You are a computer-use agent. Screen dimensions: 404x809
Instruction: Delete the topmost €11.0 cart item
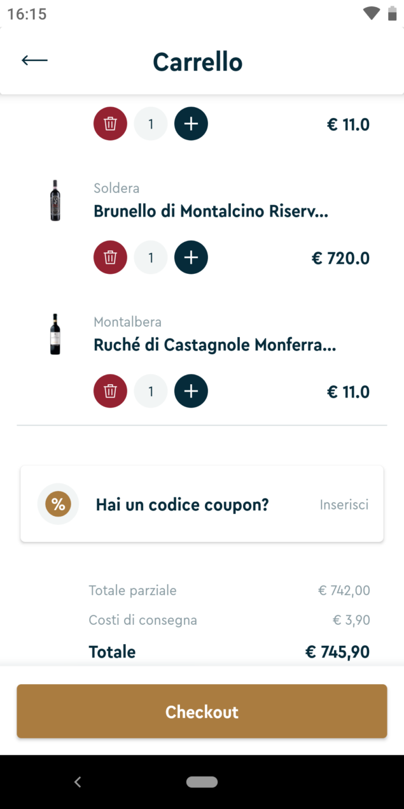pos(111,124)
